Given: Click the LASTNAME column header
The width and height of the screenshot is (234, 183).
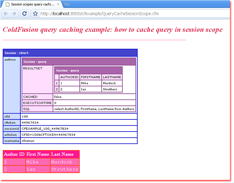Looking at the screenshot, I should 112,77.
